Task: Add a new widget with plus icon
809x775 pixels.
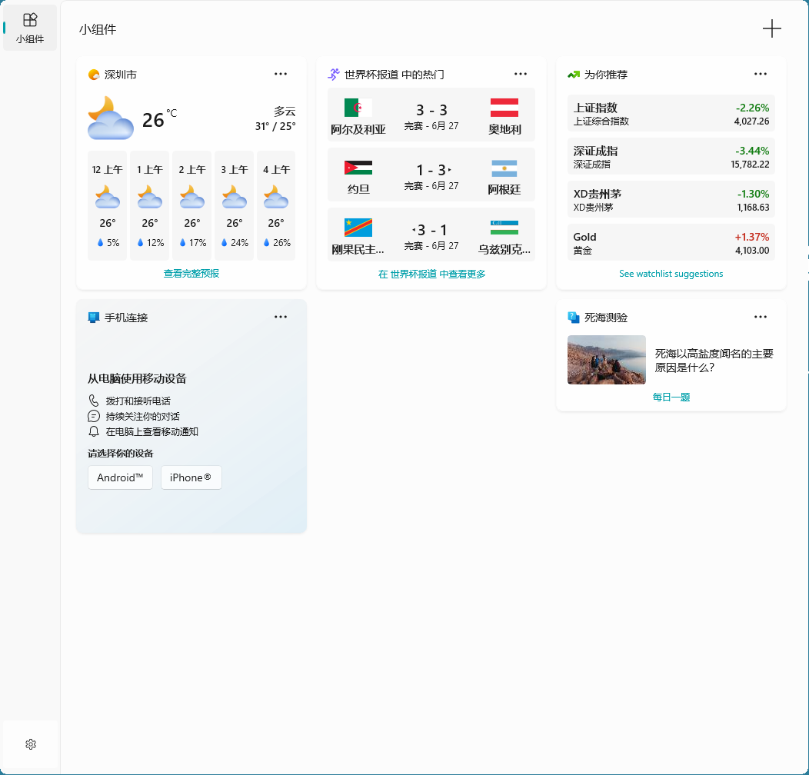Action: (x=772, y=29)
